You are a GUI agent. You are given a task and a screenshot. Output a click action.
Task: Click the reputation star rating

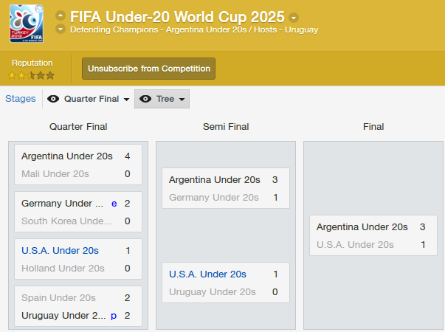(x=31, y=75)
